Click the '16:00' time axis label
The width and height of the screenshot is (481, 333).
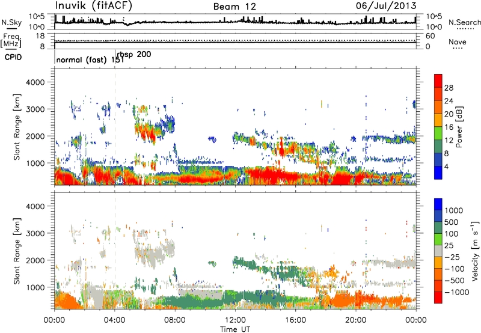pyautogui.click(x=295, y=320)
